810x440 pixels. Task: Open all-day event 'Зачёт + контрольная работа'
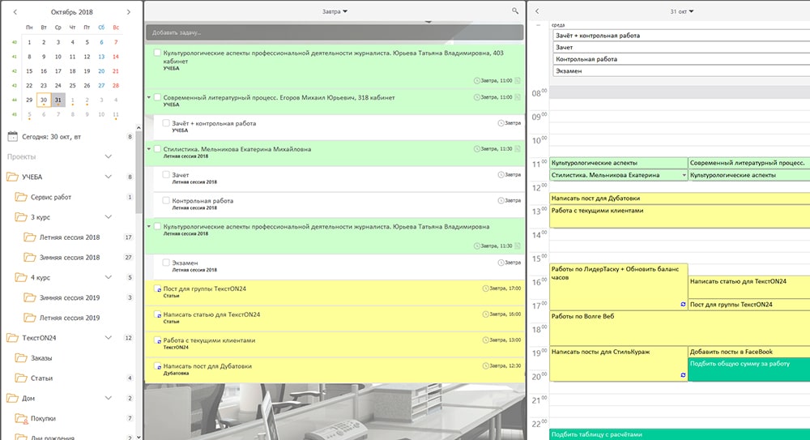(x=681, y=36)
